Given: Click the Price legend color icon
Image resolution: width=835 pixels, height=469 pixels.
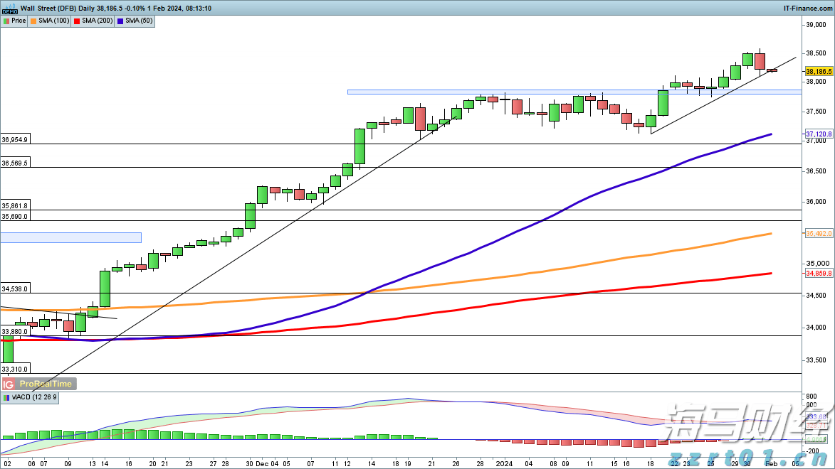Looking at the screenshot, I should tap(6, 21).
